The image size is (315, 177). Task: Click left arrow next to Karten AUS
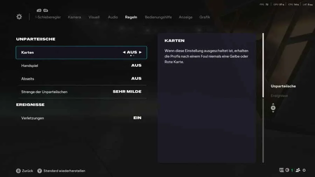(x=124, y=52)
